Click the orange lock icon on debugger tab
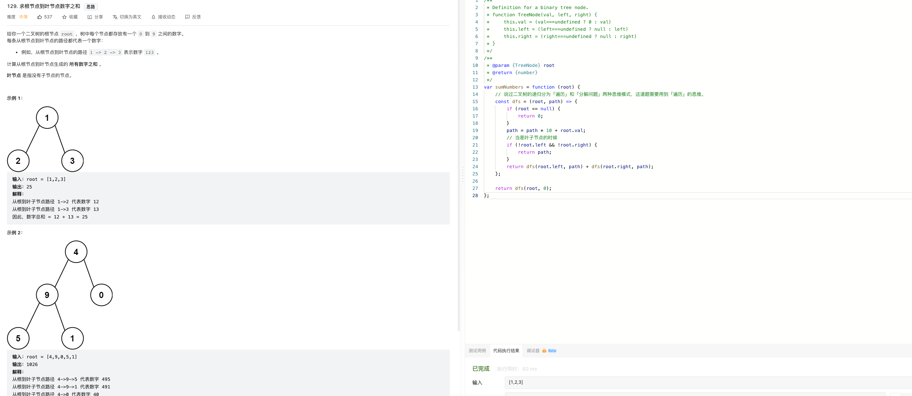Viewport: 912px width, 396px height. point(544,351)
